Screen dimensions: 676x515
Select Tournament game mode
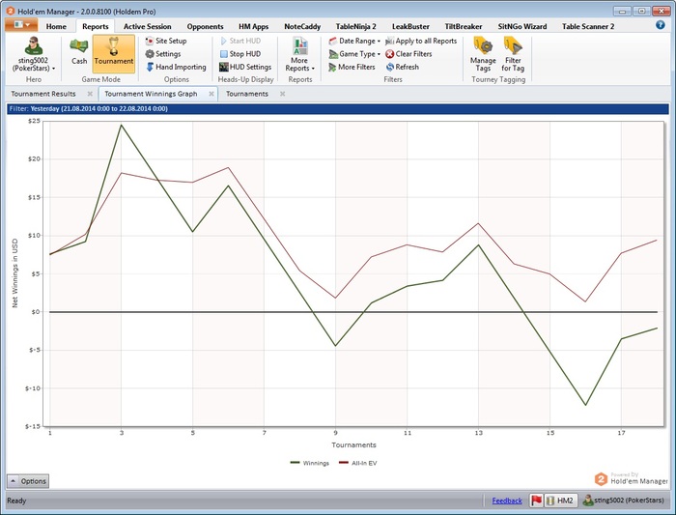coord(114,53)
